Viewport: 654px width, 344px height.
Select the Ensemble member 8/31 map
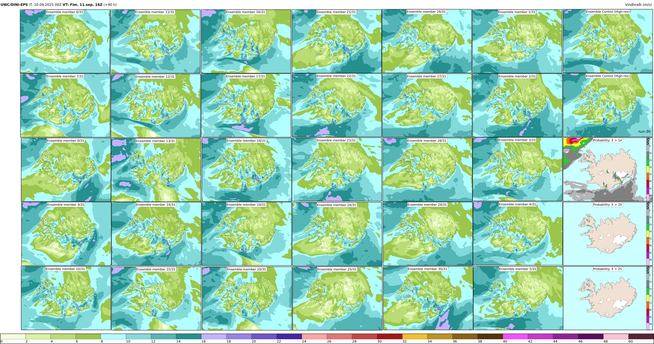pos(66,170)
